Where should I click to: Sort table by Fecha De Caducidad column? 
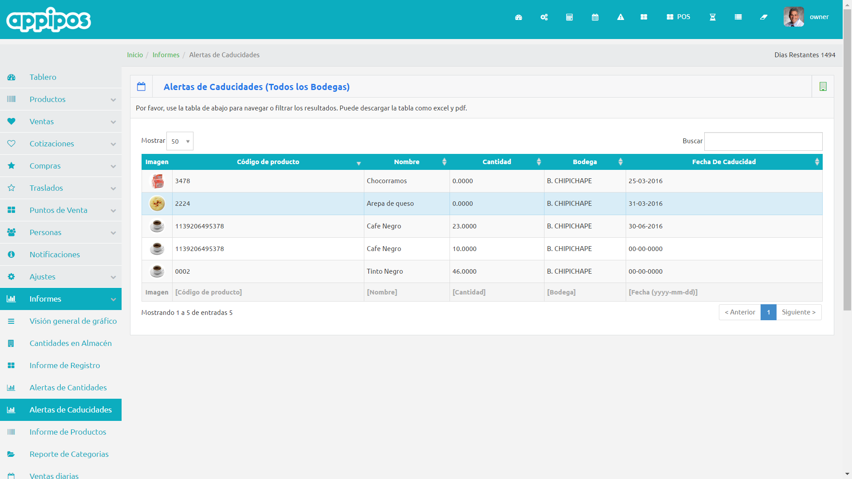(724, 162)
